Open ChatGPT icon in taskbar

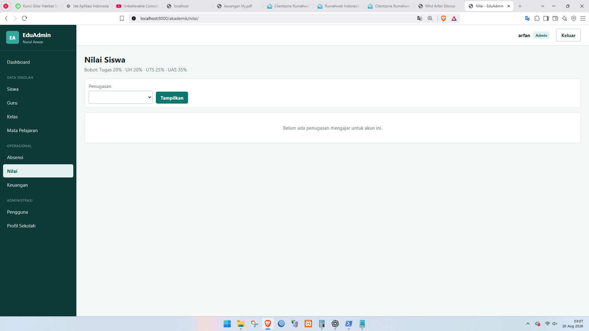[335, 324]
